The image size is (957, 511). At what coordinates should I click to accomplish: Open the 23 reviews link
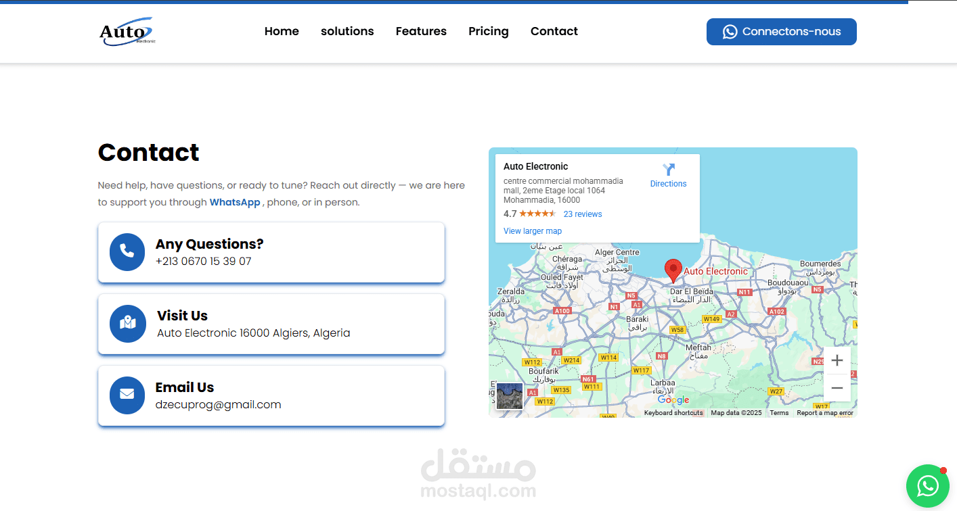583,214
